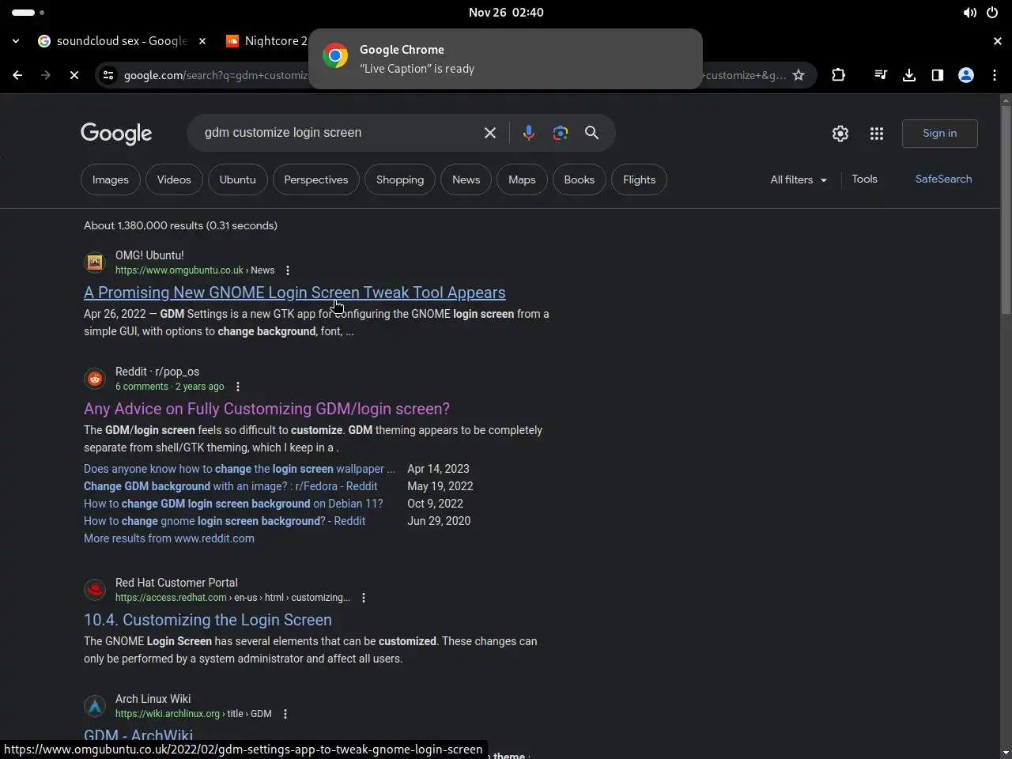Filter results by Images
Image resolution: width=1012 pixels, height=759 pixels.
tap(111, 179)
